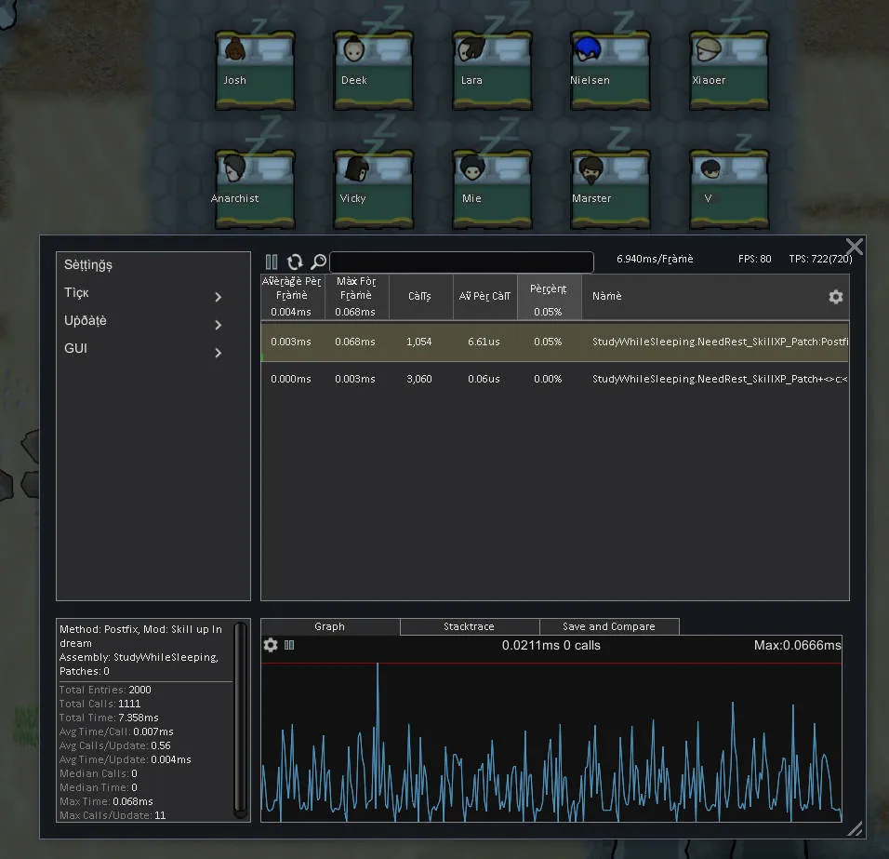Switch to the Stacktrace tab
This screenshot has height=859, width=889.
click(469, 626)
